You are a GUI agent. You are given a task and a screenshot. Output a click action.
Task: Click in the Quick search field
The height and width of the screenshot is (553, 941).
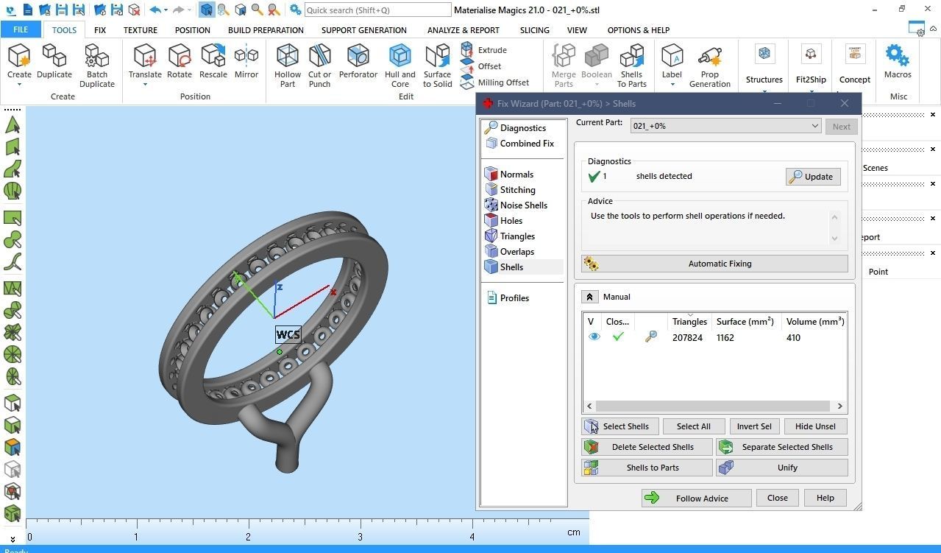point(377,10)
